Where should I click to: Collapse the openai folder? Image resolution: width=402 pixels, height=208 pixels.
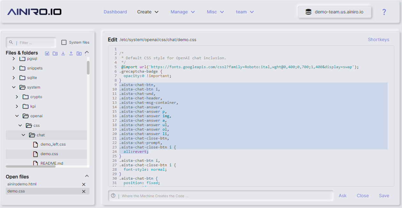[x=17, y=116]
